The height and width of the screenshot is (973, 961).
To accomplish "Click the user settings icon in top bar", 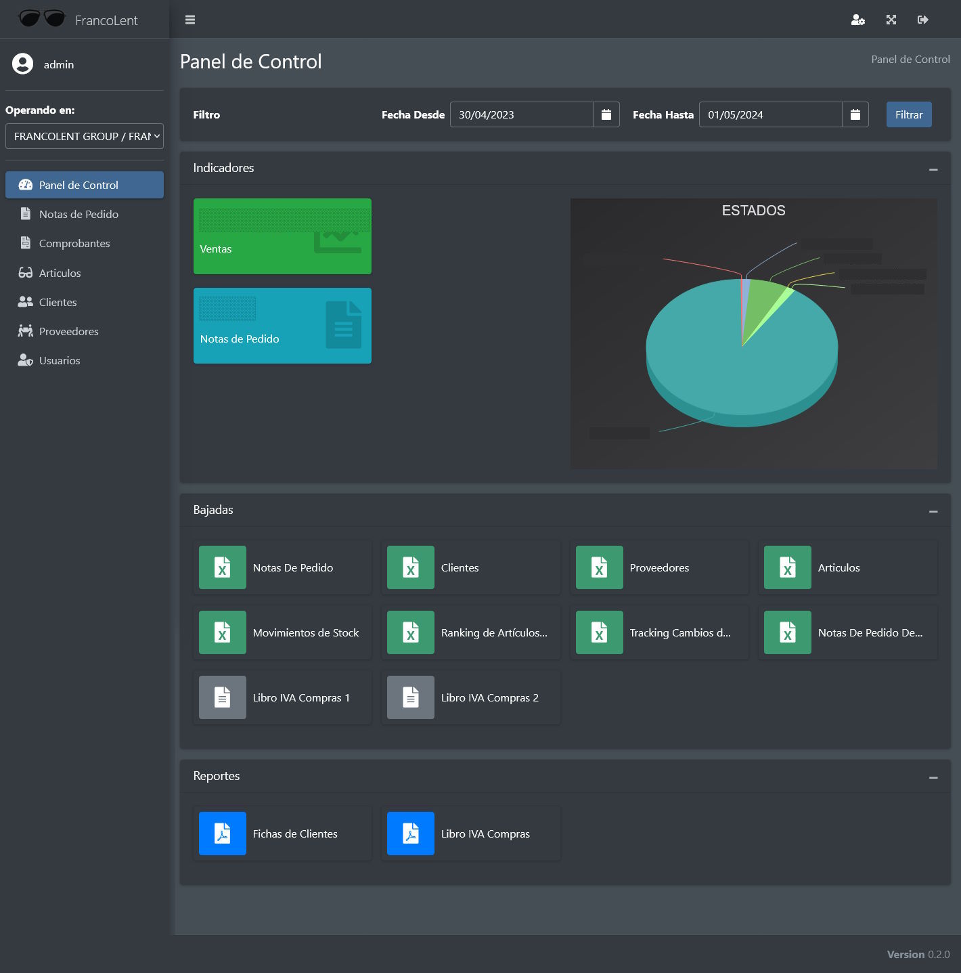I will coord(857,20).
